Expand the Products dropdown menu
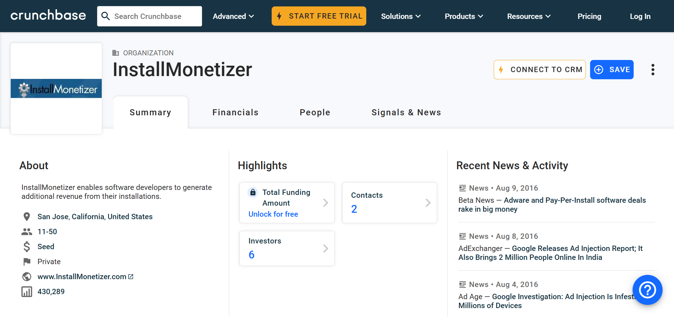 pyautogui.click(x=464, y=16)
